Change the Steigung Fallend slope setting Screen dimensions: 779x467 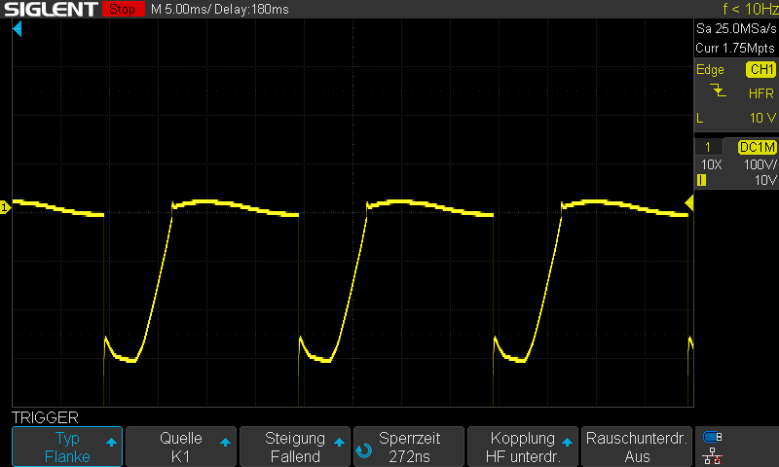point(295,447)
